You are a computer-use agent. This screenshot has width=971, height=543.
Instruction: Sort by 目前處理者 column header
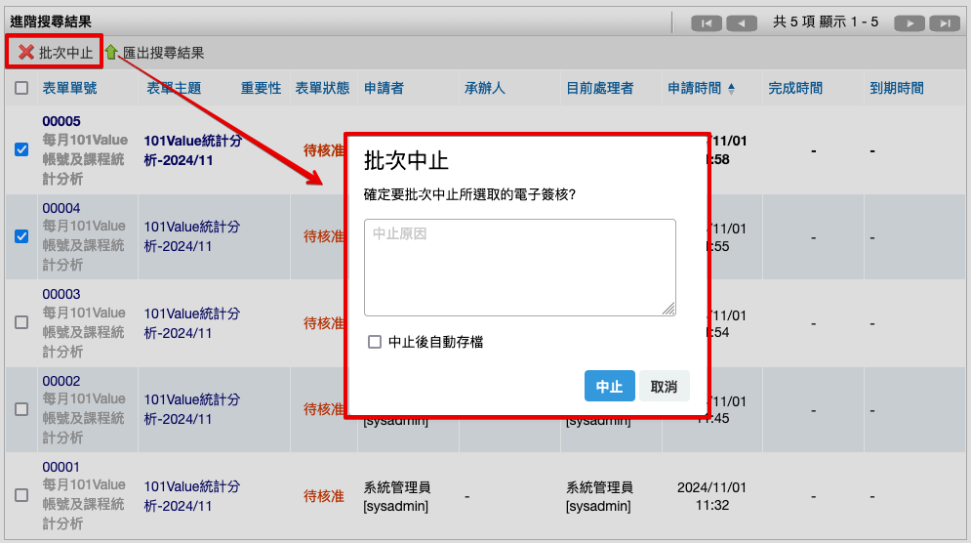600,88
